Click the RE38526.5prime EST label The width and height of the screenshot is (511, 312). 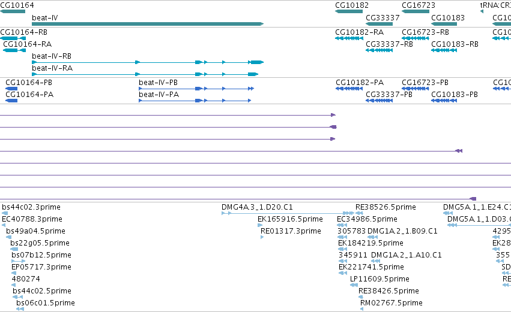tap(386, 207)
